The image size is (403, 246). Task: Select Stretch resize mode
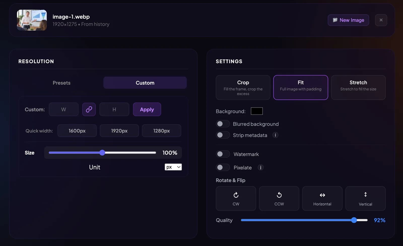358,87
